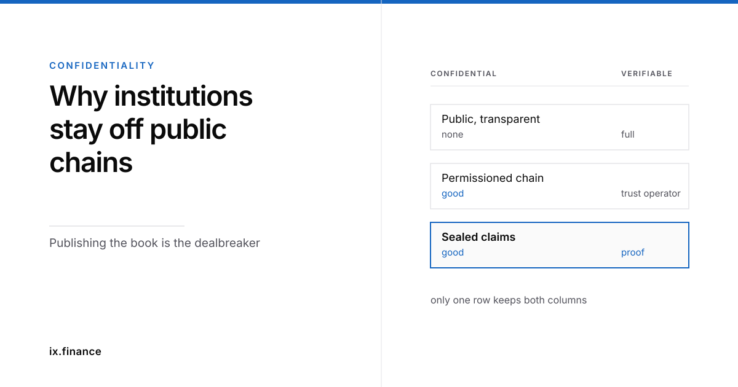Select the highlighted 'Sealed claims' row card
738x387 pixels.
click(x=560, y=245)
